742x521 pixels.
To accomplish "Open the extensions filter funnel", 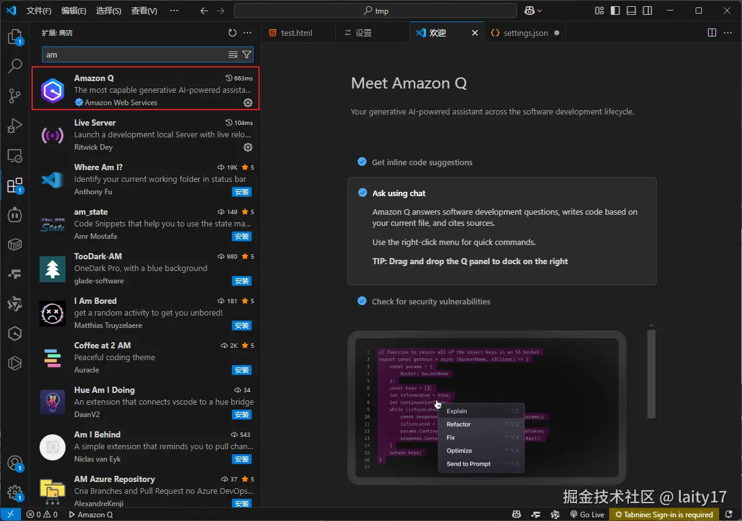I will pyautogui.click(x=247, y=54).
